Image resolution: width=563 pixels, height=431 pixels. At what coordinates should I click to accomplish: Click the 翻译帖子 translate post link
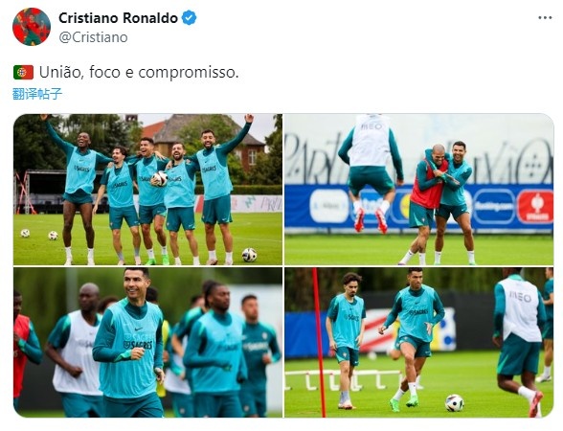37,94
